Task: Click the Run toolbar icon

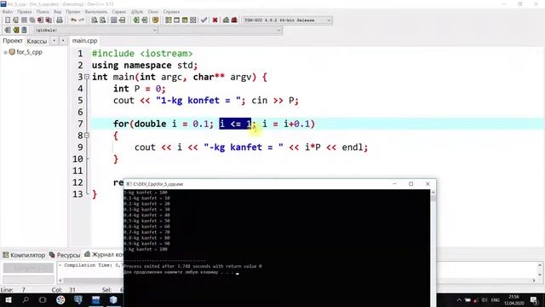Action: [176, 20]
